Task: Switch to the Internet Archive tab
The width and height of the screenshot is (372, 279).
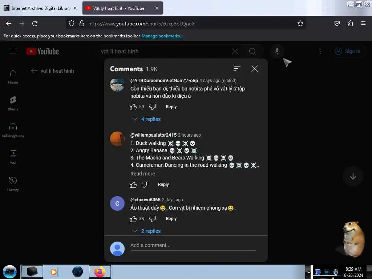Action: pyautogui.click(x=41, y=8)
